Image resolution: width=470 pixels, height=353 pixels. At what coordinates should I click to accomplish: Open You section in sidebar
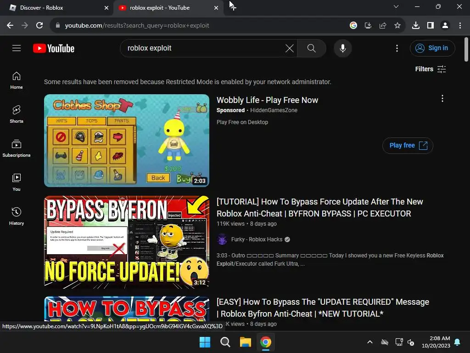click(17, 182)
